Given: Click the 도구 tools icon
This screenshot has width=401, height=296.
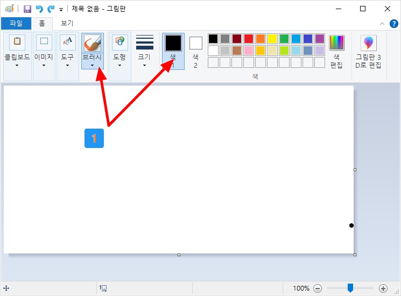Looking at the screenshot, I should [x=67, y=42].
